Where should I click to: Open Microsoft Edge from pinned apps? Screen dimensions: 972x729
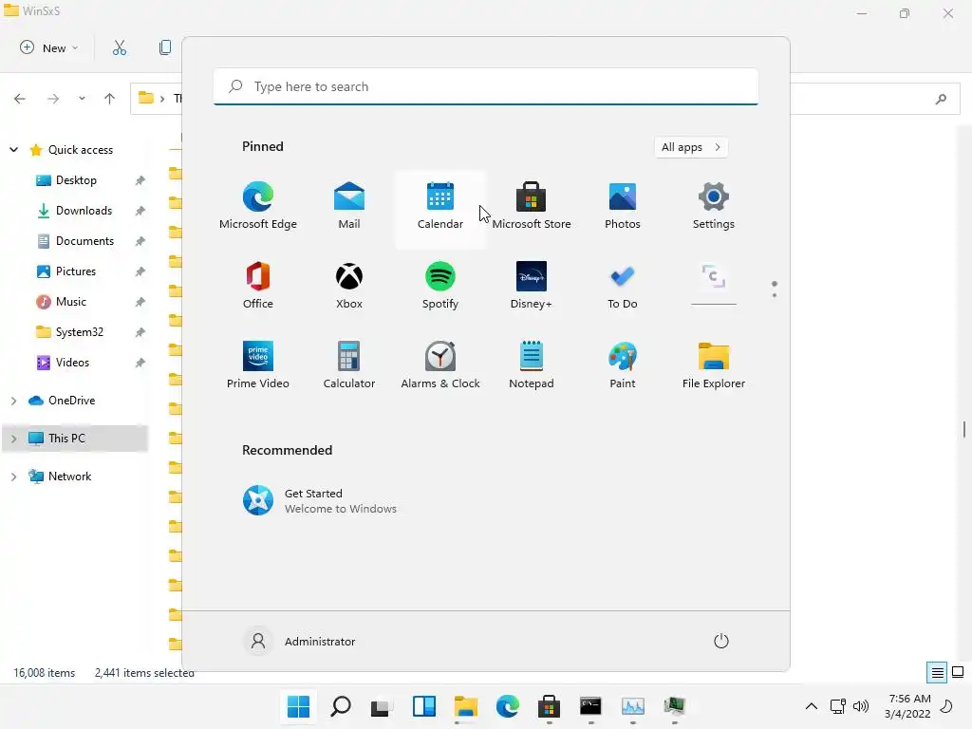point(258,206)
